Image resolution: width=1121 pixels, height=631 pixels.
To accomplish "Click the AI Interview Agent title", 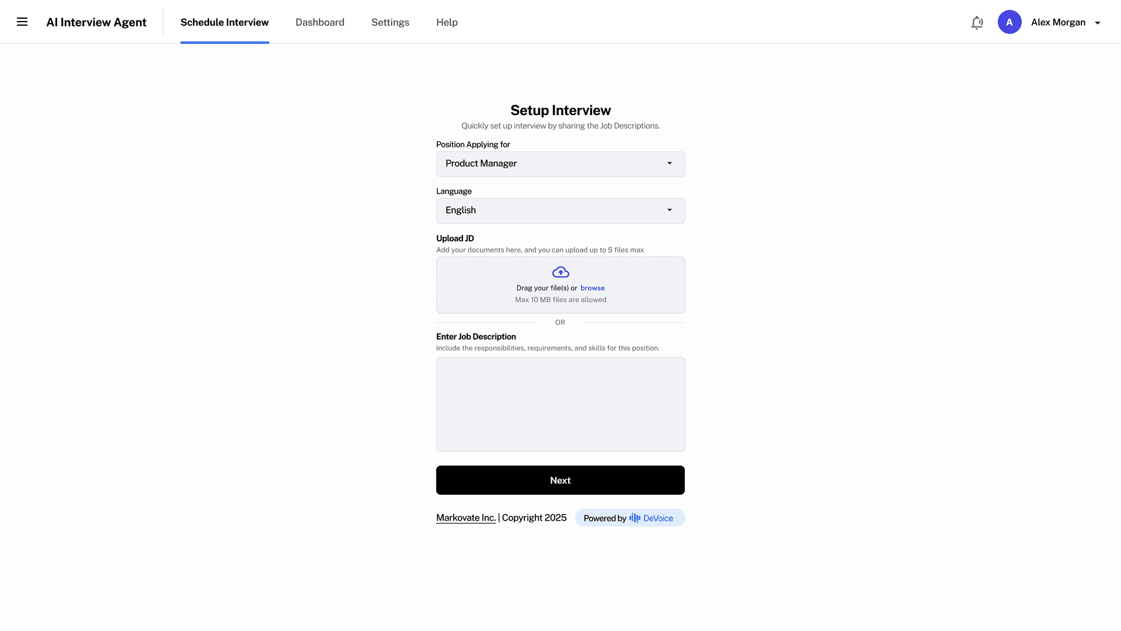I will coord(96,22).
